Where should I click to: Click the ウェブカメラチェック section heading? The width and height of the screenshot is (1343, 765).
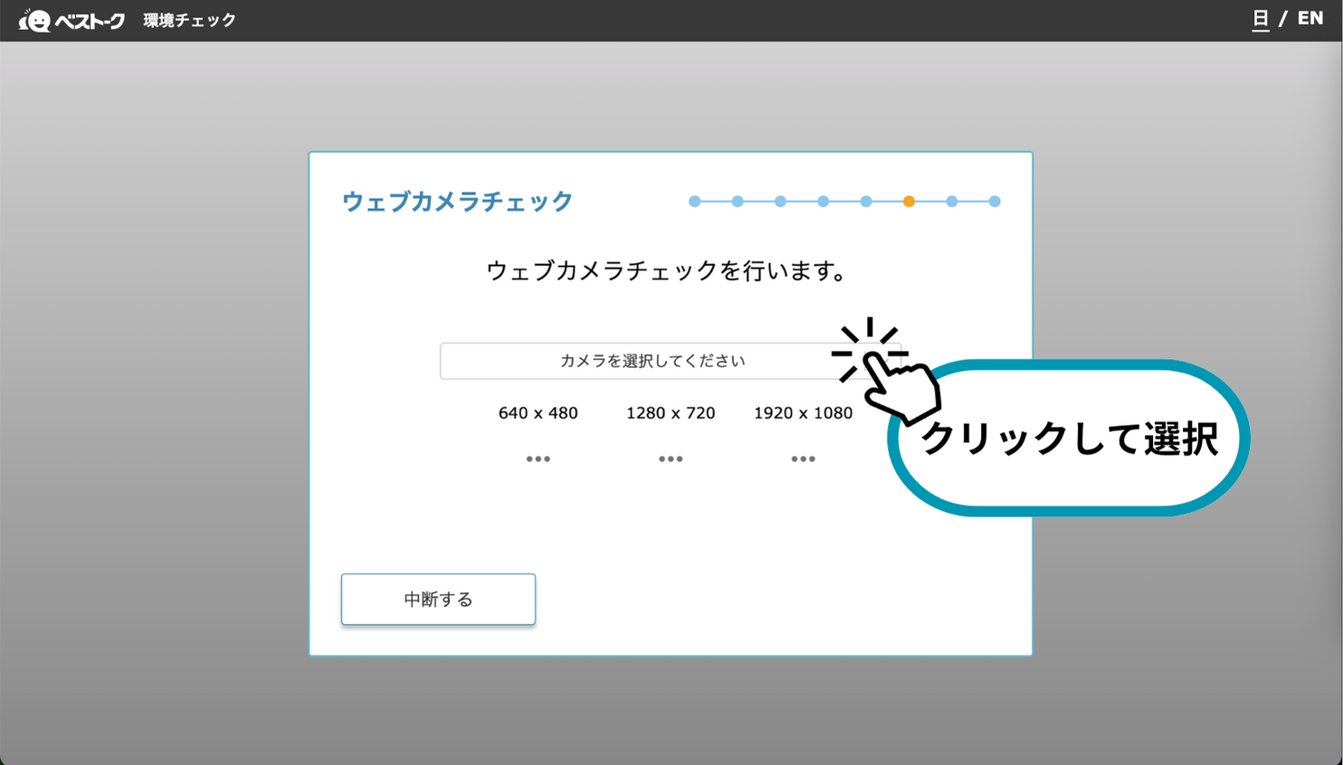tap(457, 202)
